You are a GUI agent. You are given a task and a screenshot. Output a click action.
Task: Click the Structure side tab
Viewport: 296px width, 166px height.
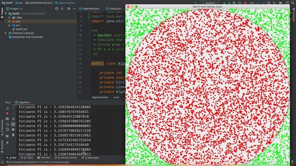pyautogui.click(x=2, y=128)
